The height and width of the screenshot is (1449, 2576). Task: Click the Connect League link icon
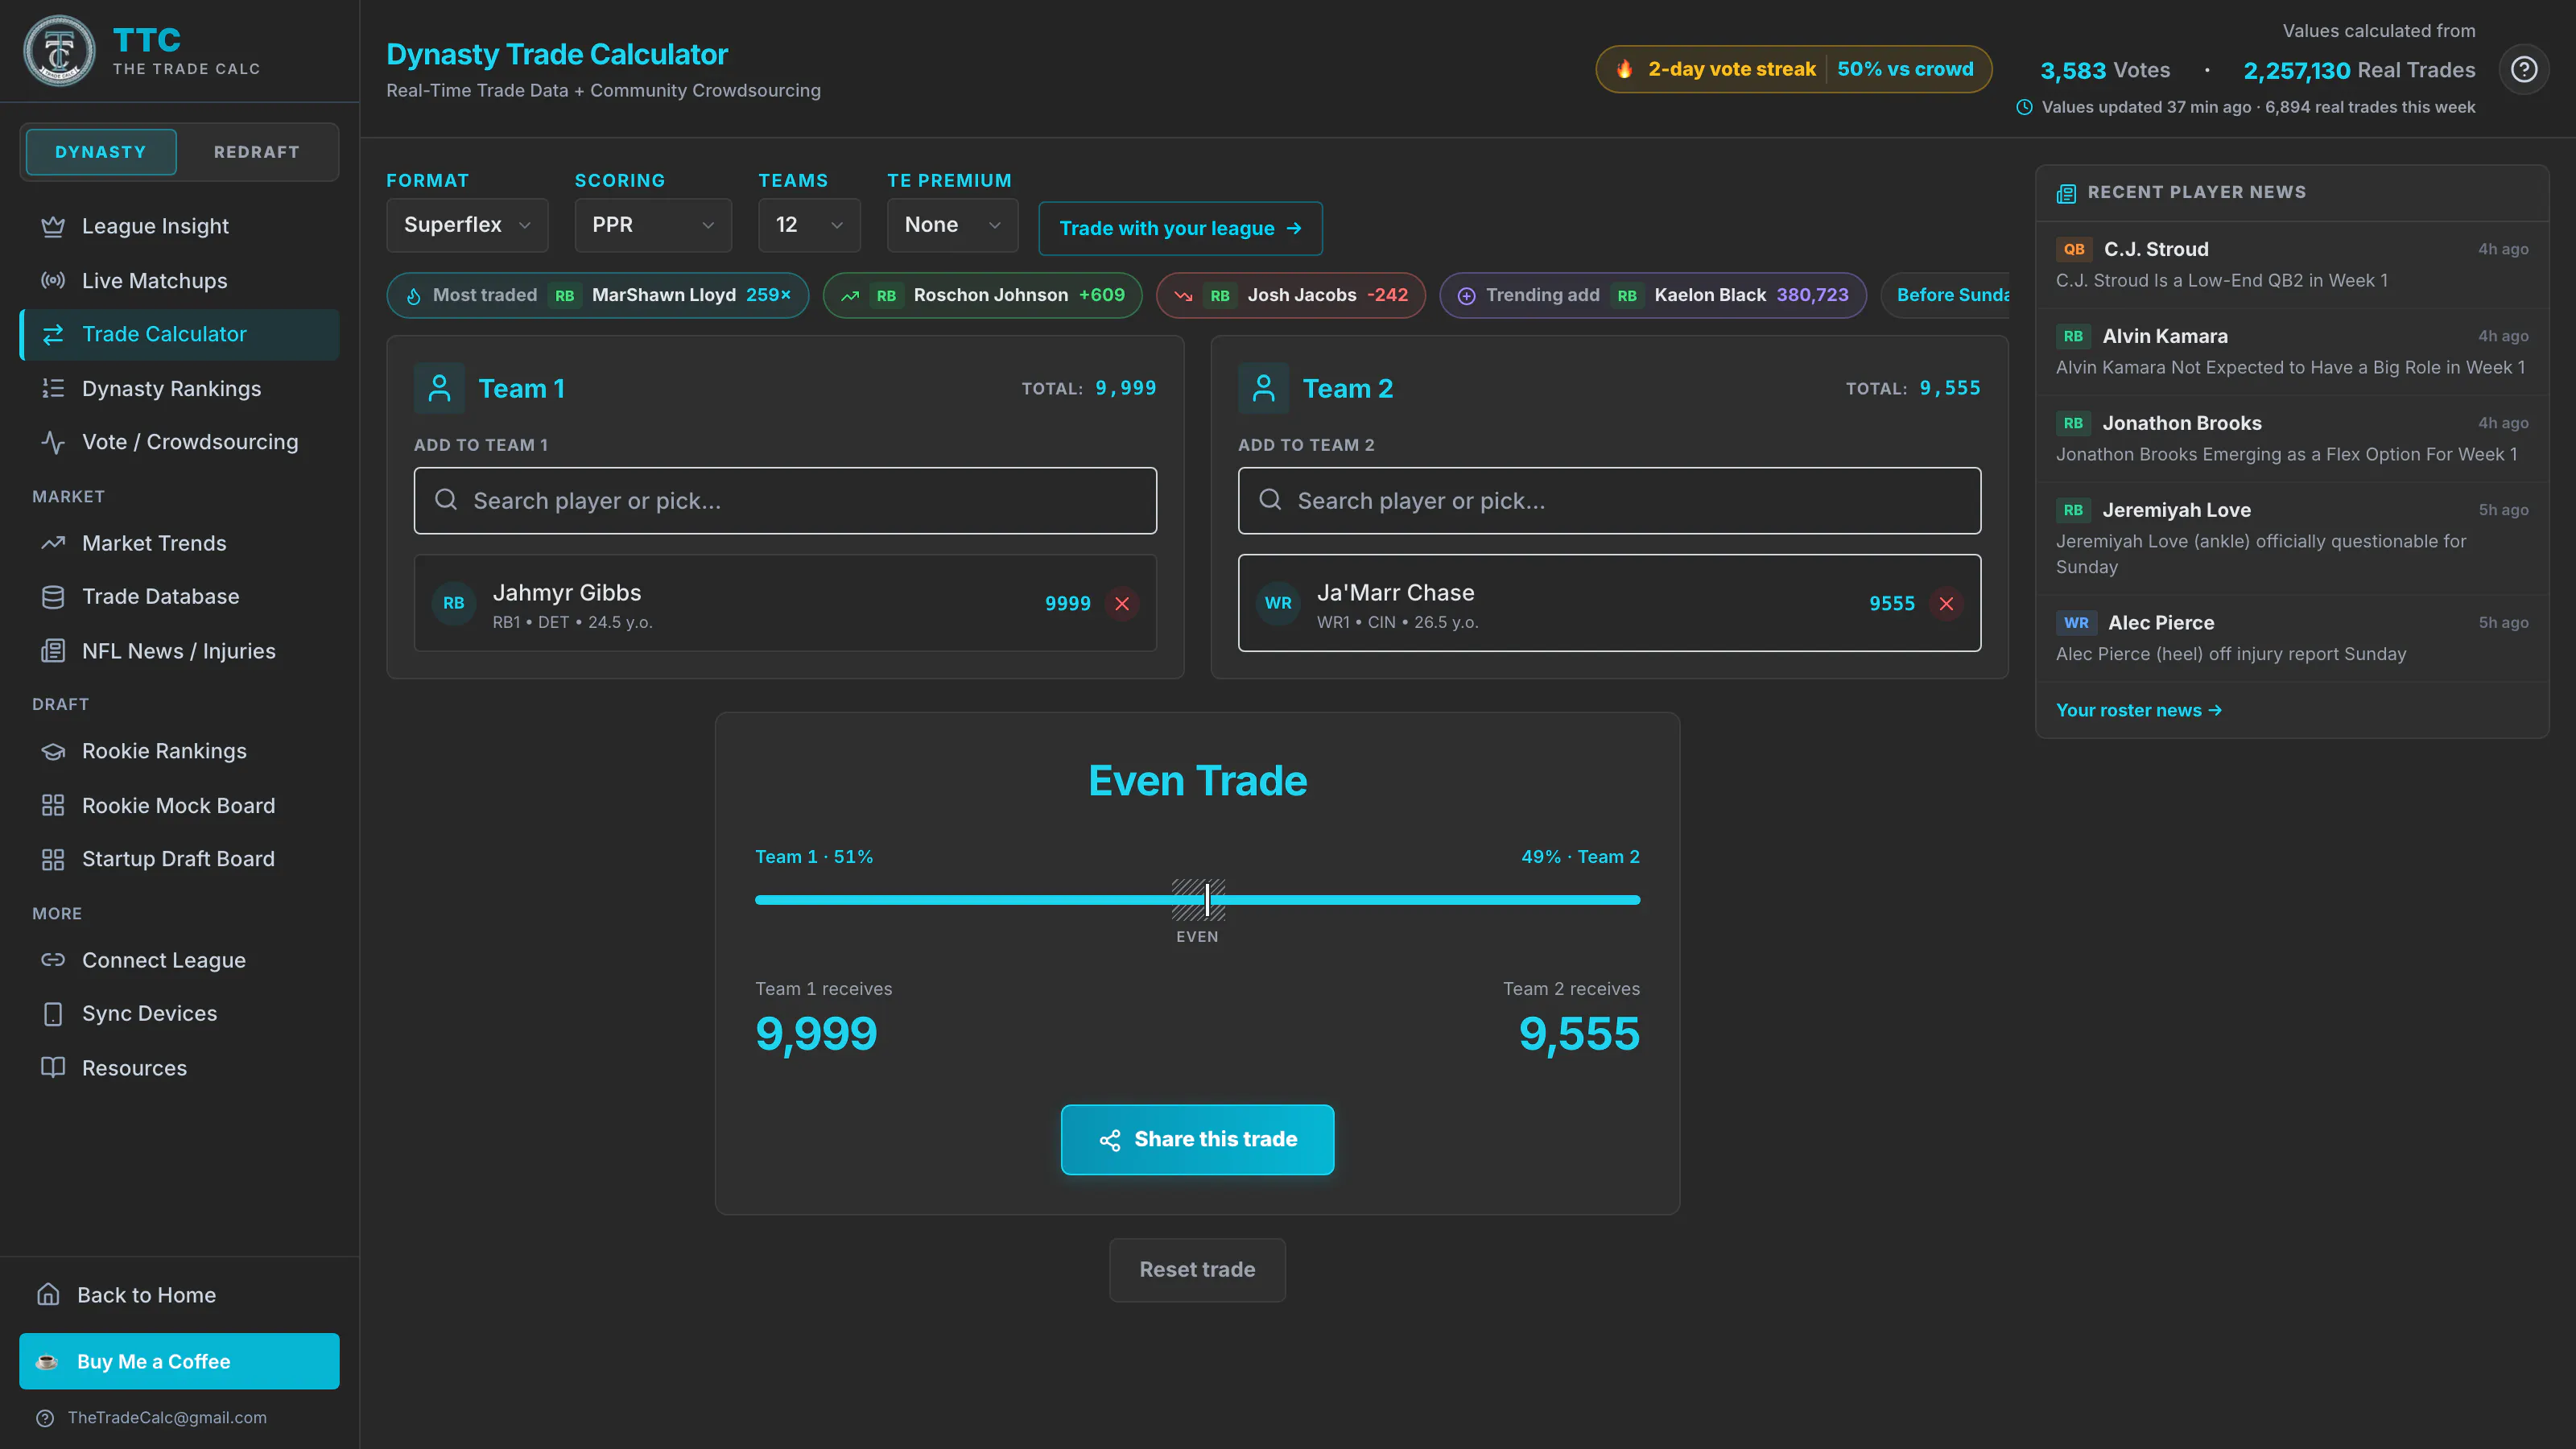(x=53, y=960)
